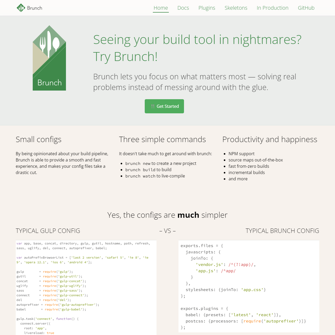The height and width of the screenshot is (335, 335).
Task: Click the large Brunch hero logo image
Action: (x=49, y=58)
